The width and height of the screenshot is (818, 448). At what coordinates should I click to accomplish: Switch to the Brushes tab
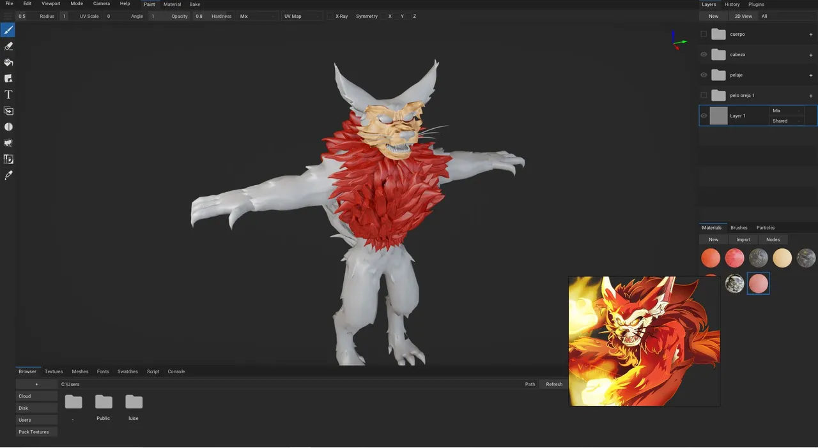tap(739, 228)
